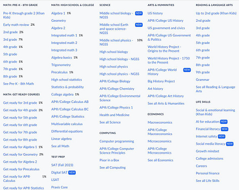
Task: Open AP/College Chemistry course
Action: (117, 89)
